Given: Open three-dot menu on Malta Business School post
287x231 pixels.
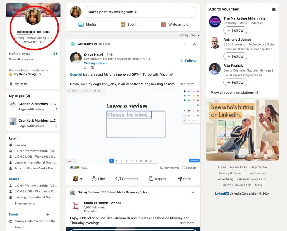Looking at the screenshot, I should point(193,192).
